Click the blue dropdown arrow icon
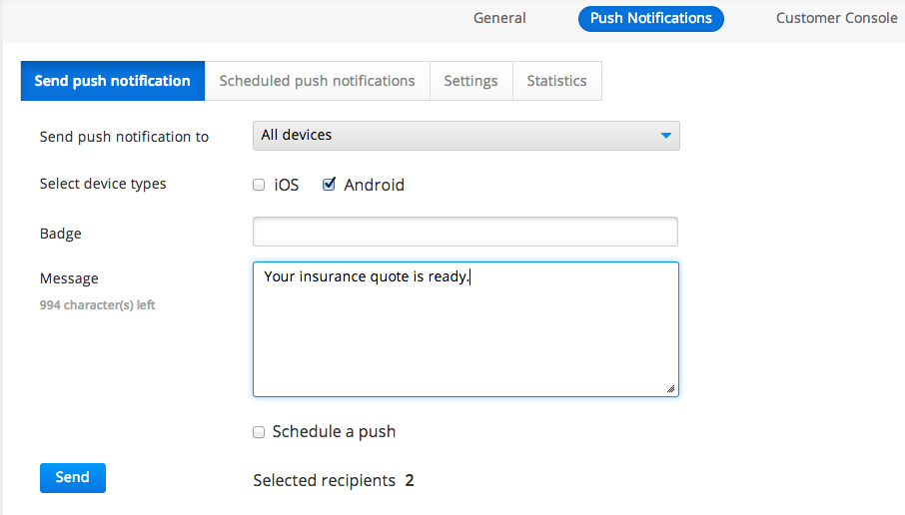The height and width of the screenshot is (515, 905). tap(666, 136)
